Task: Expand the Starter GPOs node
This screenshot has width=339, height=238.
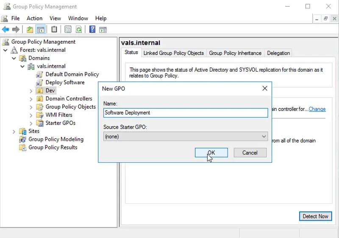Action: click(x=31, y=124)
